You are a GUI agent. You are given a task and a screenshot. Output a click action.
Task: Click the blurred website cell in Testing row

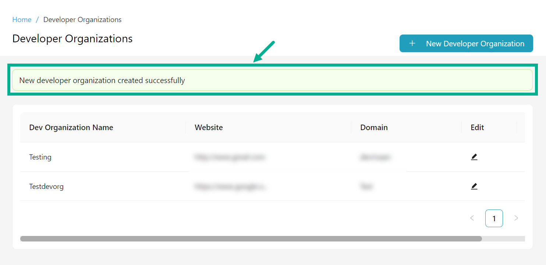[x=230, y=157]
